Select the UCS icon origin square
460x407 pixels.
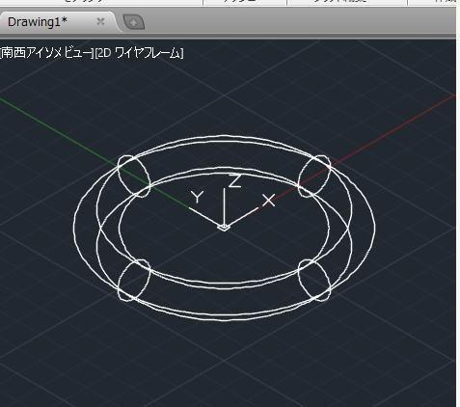click(224, 228)
